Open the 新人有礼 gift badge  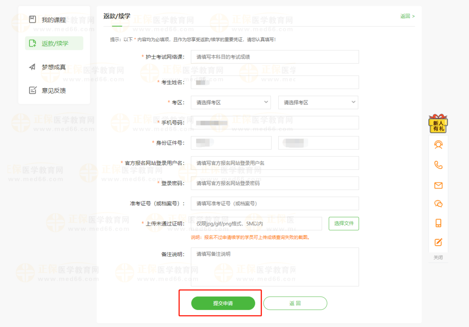[438, 124]
